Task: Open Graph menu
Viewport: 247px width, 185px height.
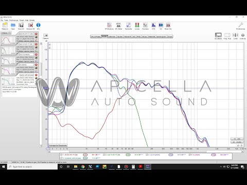Action: (x=22, y=20)
